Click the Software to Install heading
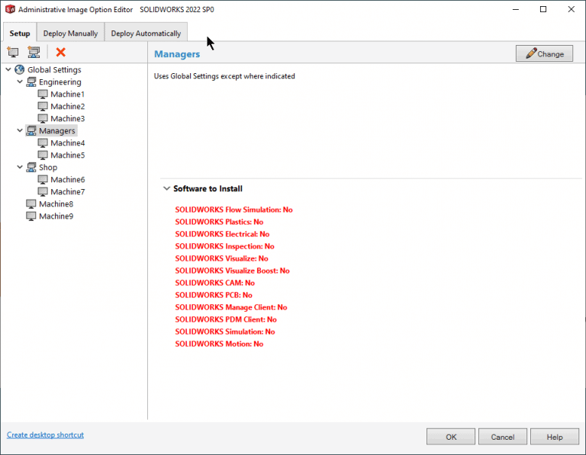Viewport: 586px width, 455px height. (x=208, y=188)
